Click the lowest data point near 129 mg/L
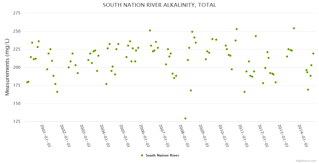 click(x=185, y=118)
